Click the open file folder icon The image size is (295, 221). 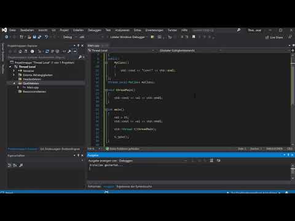(29, 37)
